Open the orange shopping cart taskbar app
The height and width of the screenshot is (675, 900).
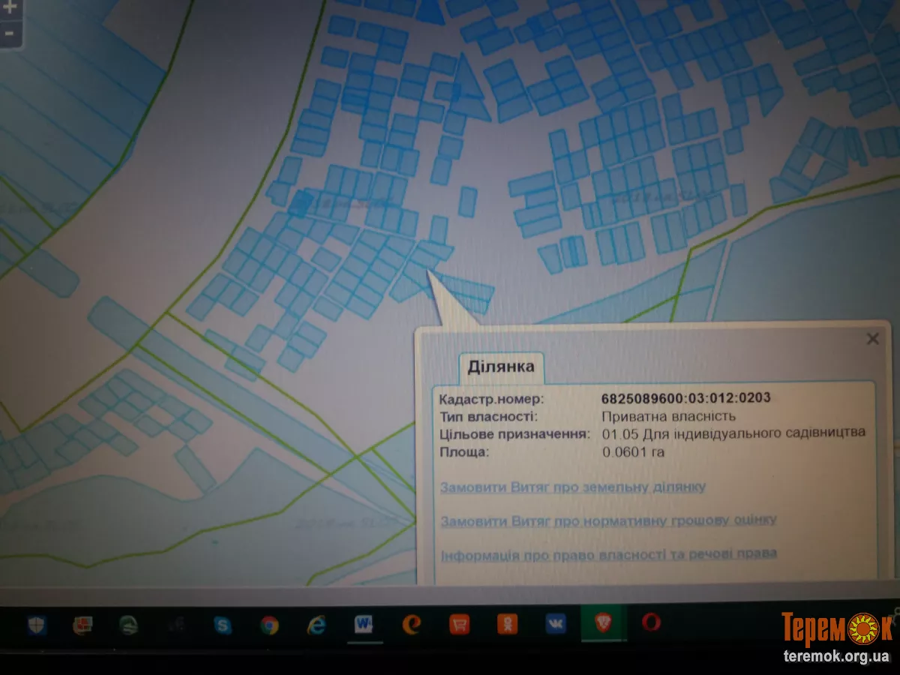pyautogui.click(x=459, y=624)
